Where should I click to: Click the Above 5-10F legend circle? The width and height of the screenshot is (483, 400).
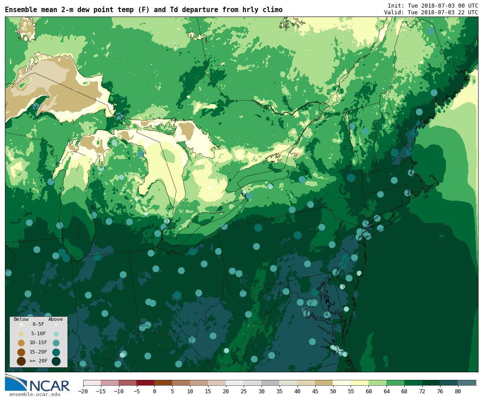tap(56, 334)
